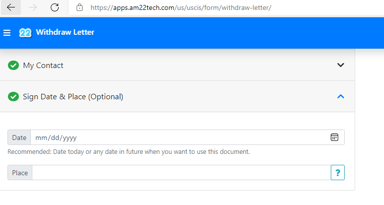
Task: Click Sign Date & Place (Optional) heading
Action: [x=73, y=96]
